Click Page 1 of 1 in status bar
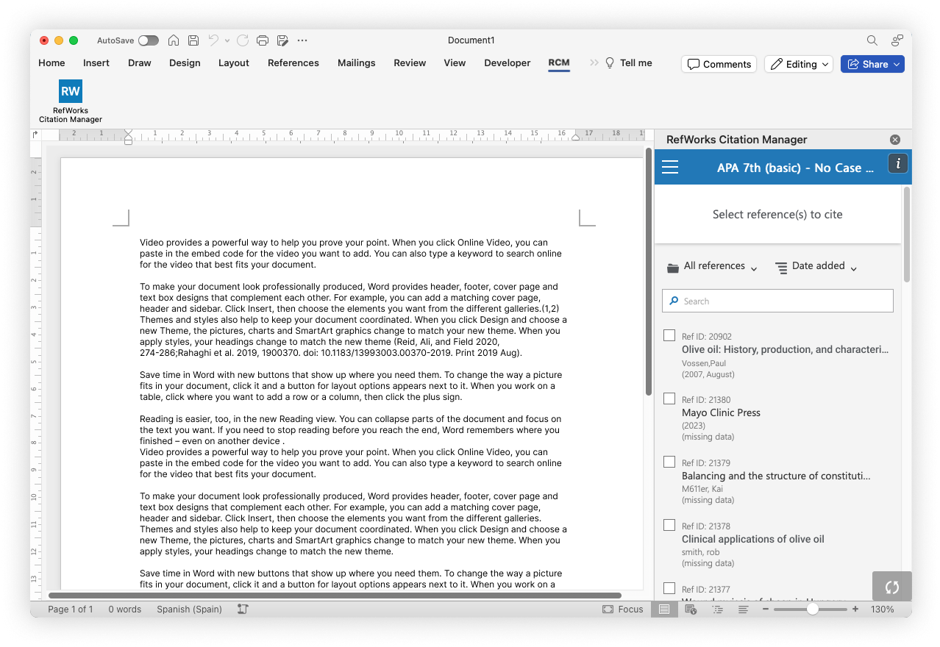This screenshot has width=940, height=647. pos(71,610)
